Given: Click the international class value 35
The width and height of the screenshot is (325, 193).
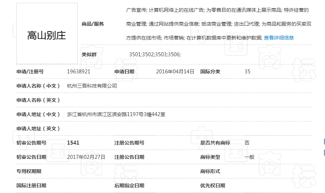Looking at the screenshot, I should [247, 72].
